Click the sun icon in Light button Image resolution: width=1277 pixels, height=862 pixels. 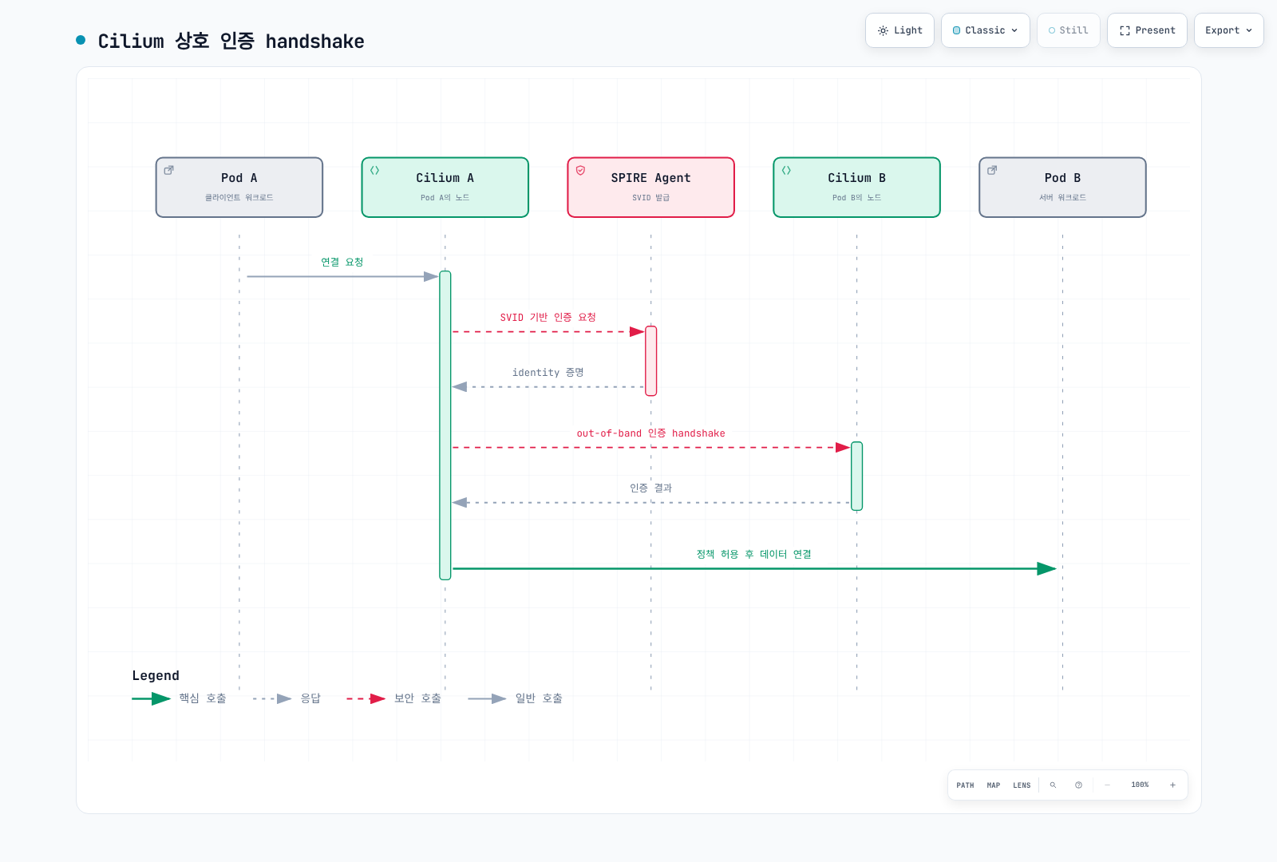click(x=883, y=30)
